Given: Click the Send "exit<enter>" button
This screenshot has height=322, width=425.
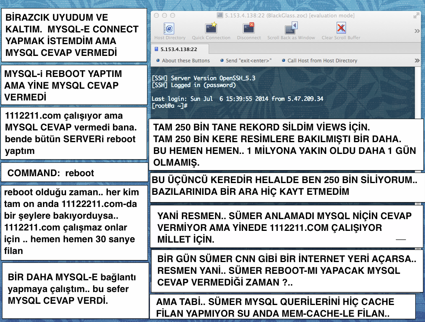Looking at the screenshot, I should pos(246,60).
